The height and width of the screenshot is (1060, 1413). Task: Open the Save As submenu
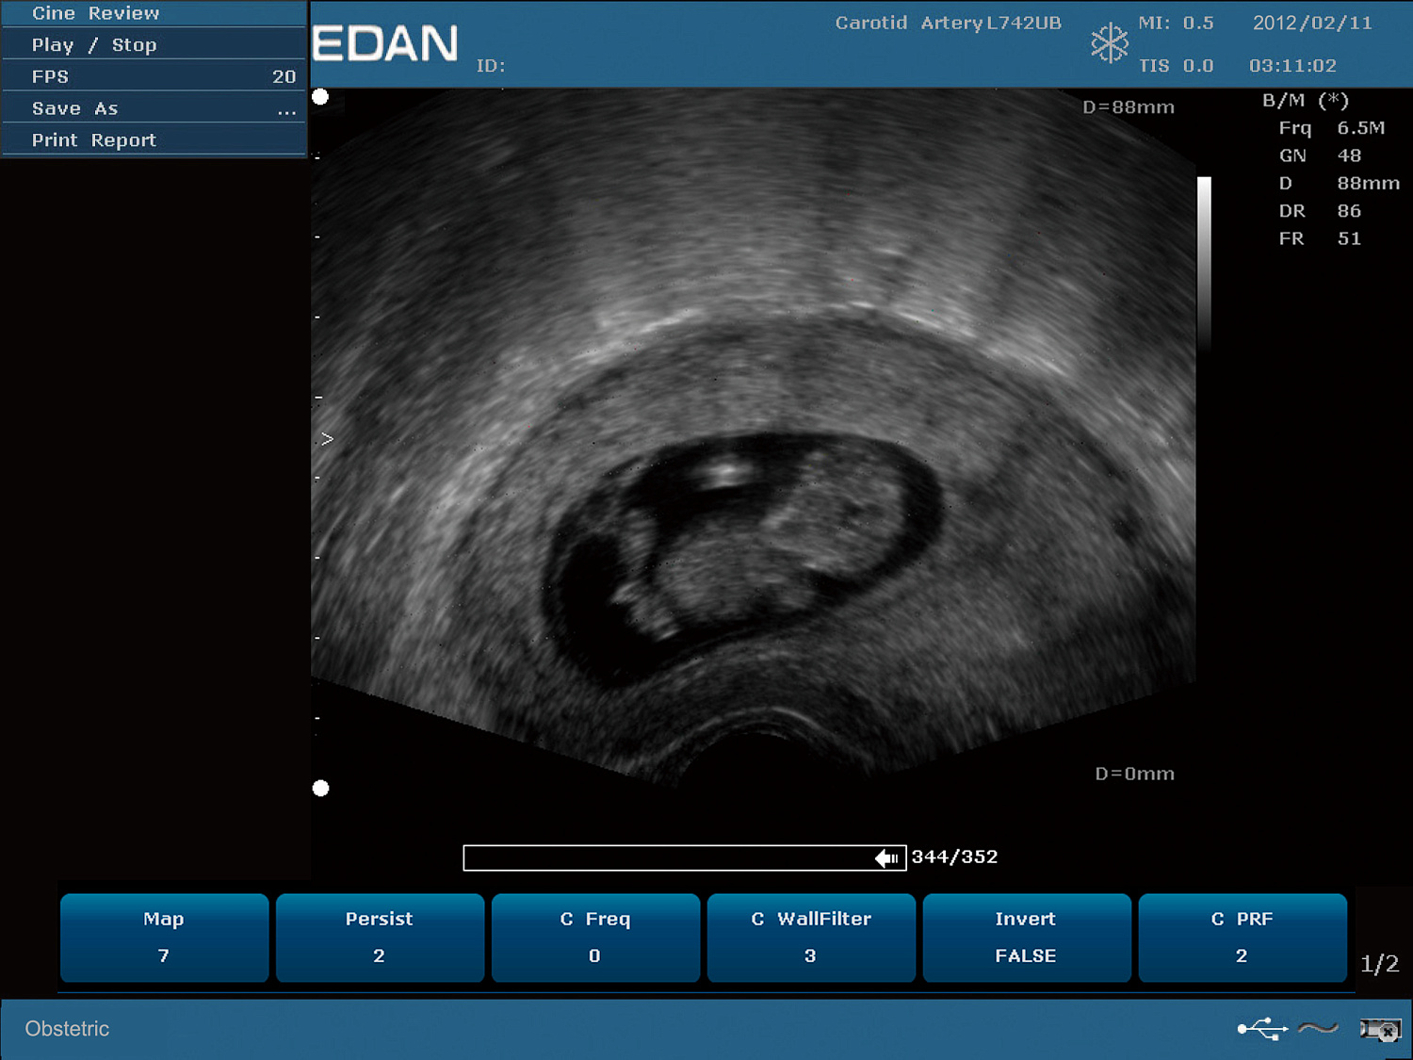[x=154, y=108]
